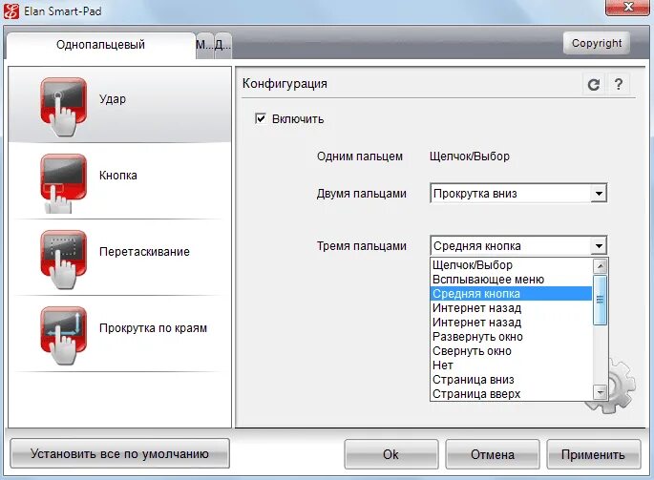Choose Развернуть окно option
Viewport: 654px width, 480px height.
coord(511,337)
